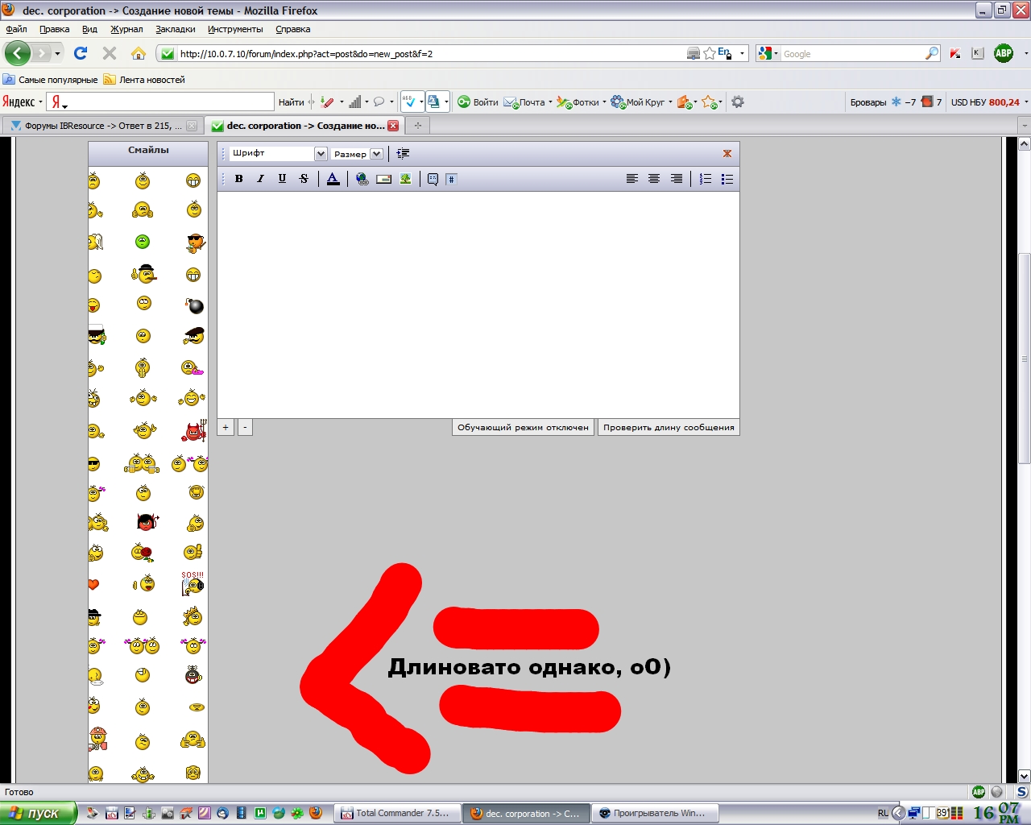Image resolution: width=1031 pixels, height=825 pixels.
Task: Open the Размер size dropdown
Action: point(358,154)
